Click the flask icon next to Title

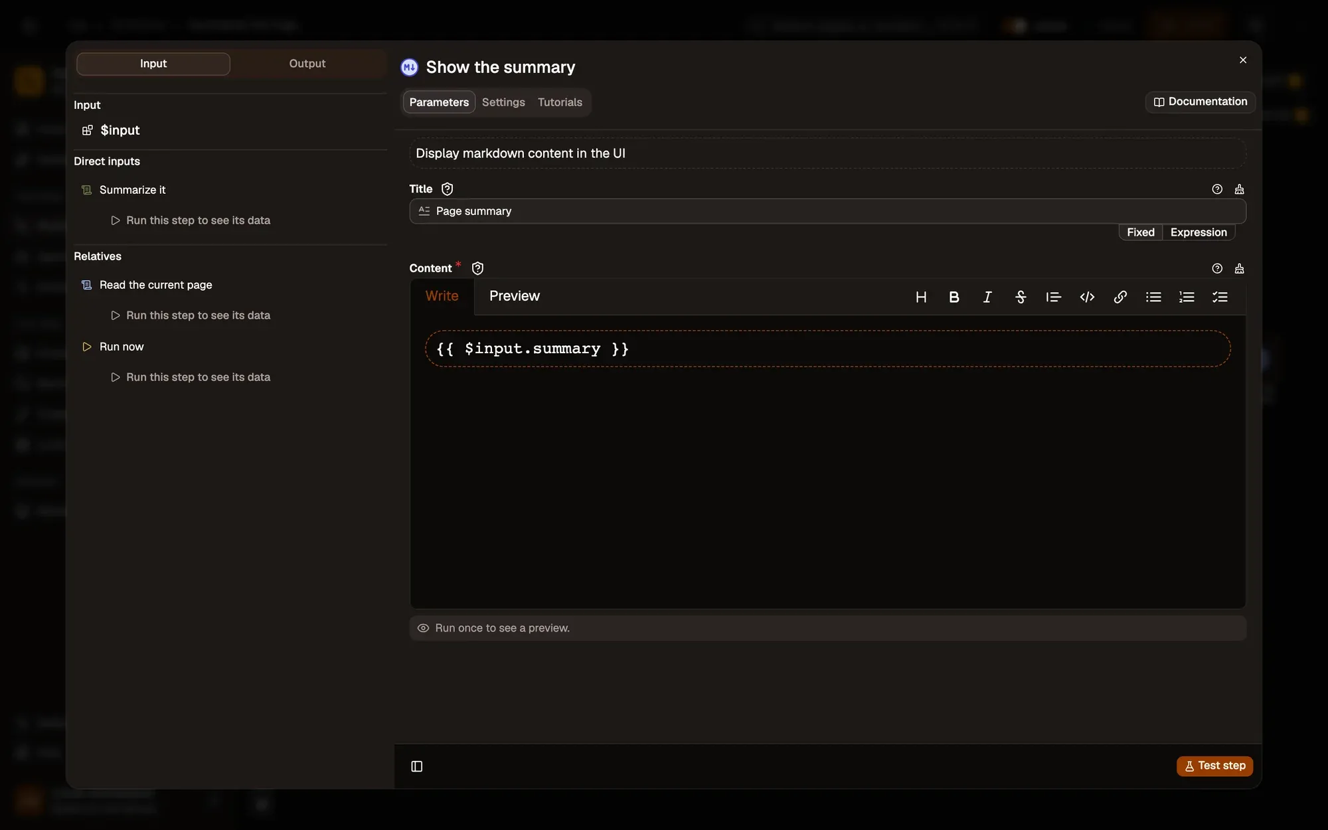tap(1239, 189)
